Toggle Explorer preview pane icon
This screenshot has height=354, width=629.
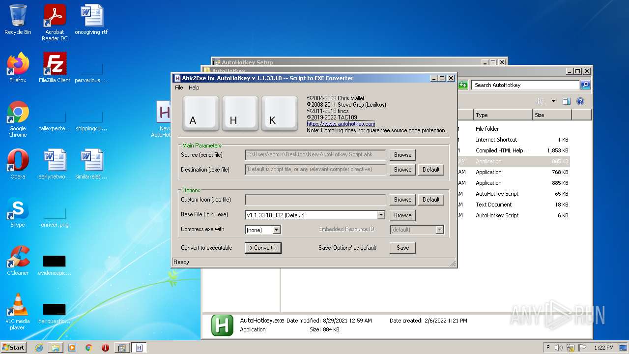pyautogui.click(x=566, y=101)
